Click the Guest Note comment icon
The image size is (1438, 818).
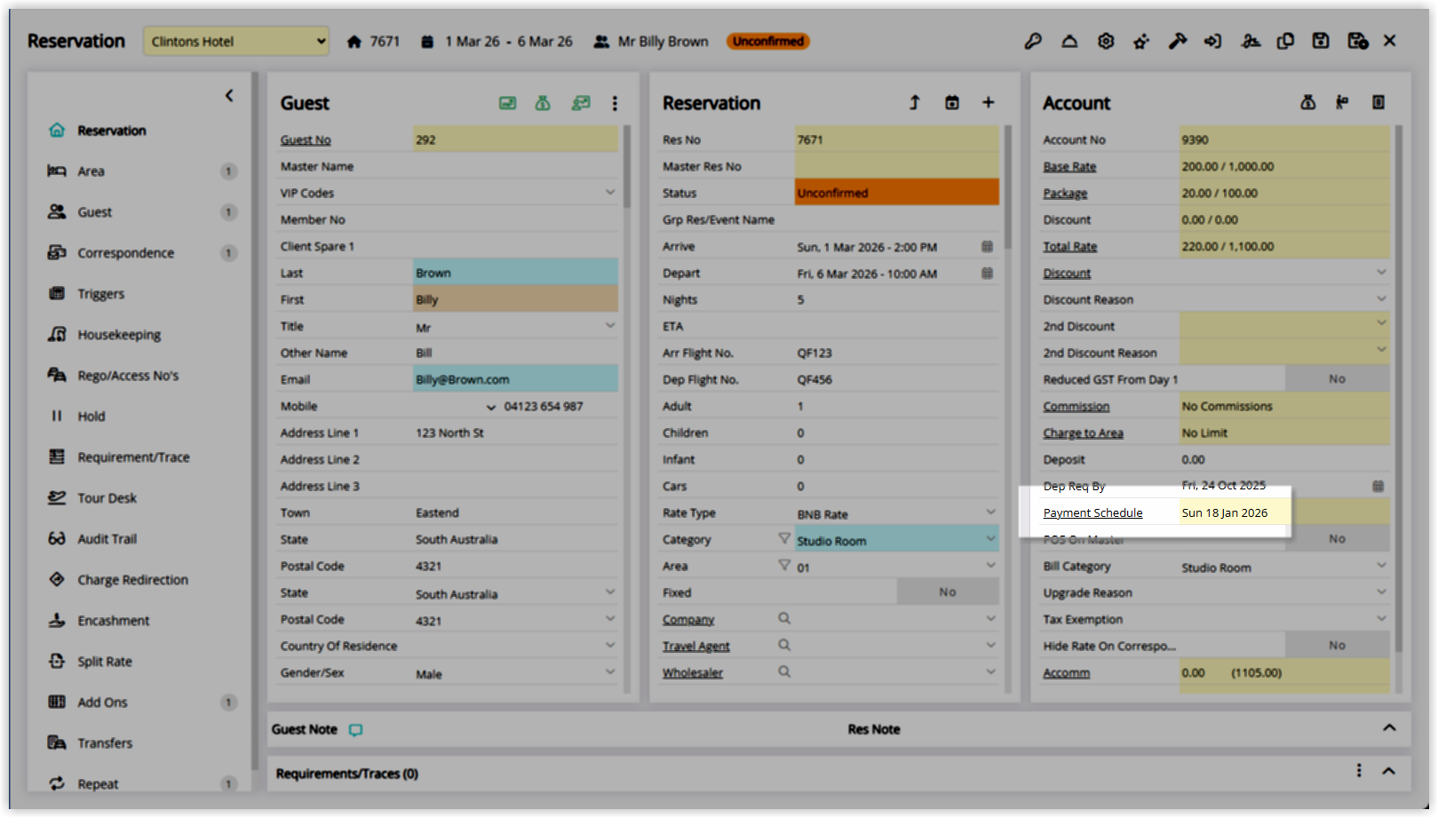[356, 730]
